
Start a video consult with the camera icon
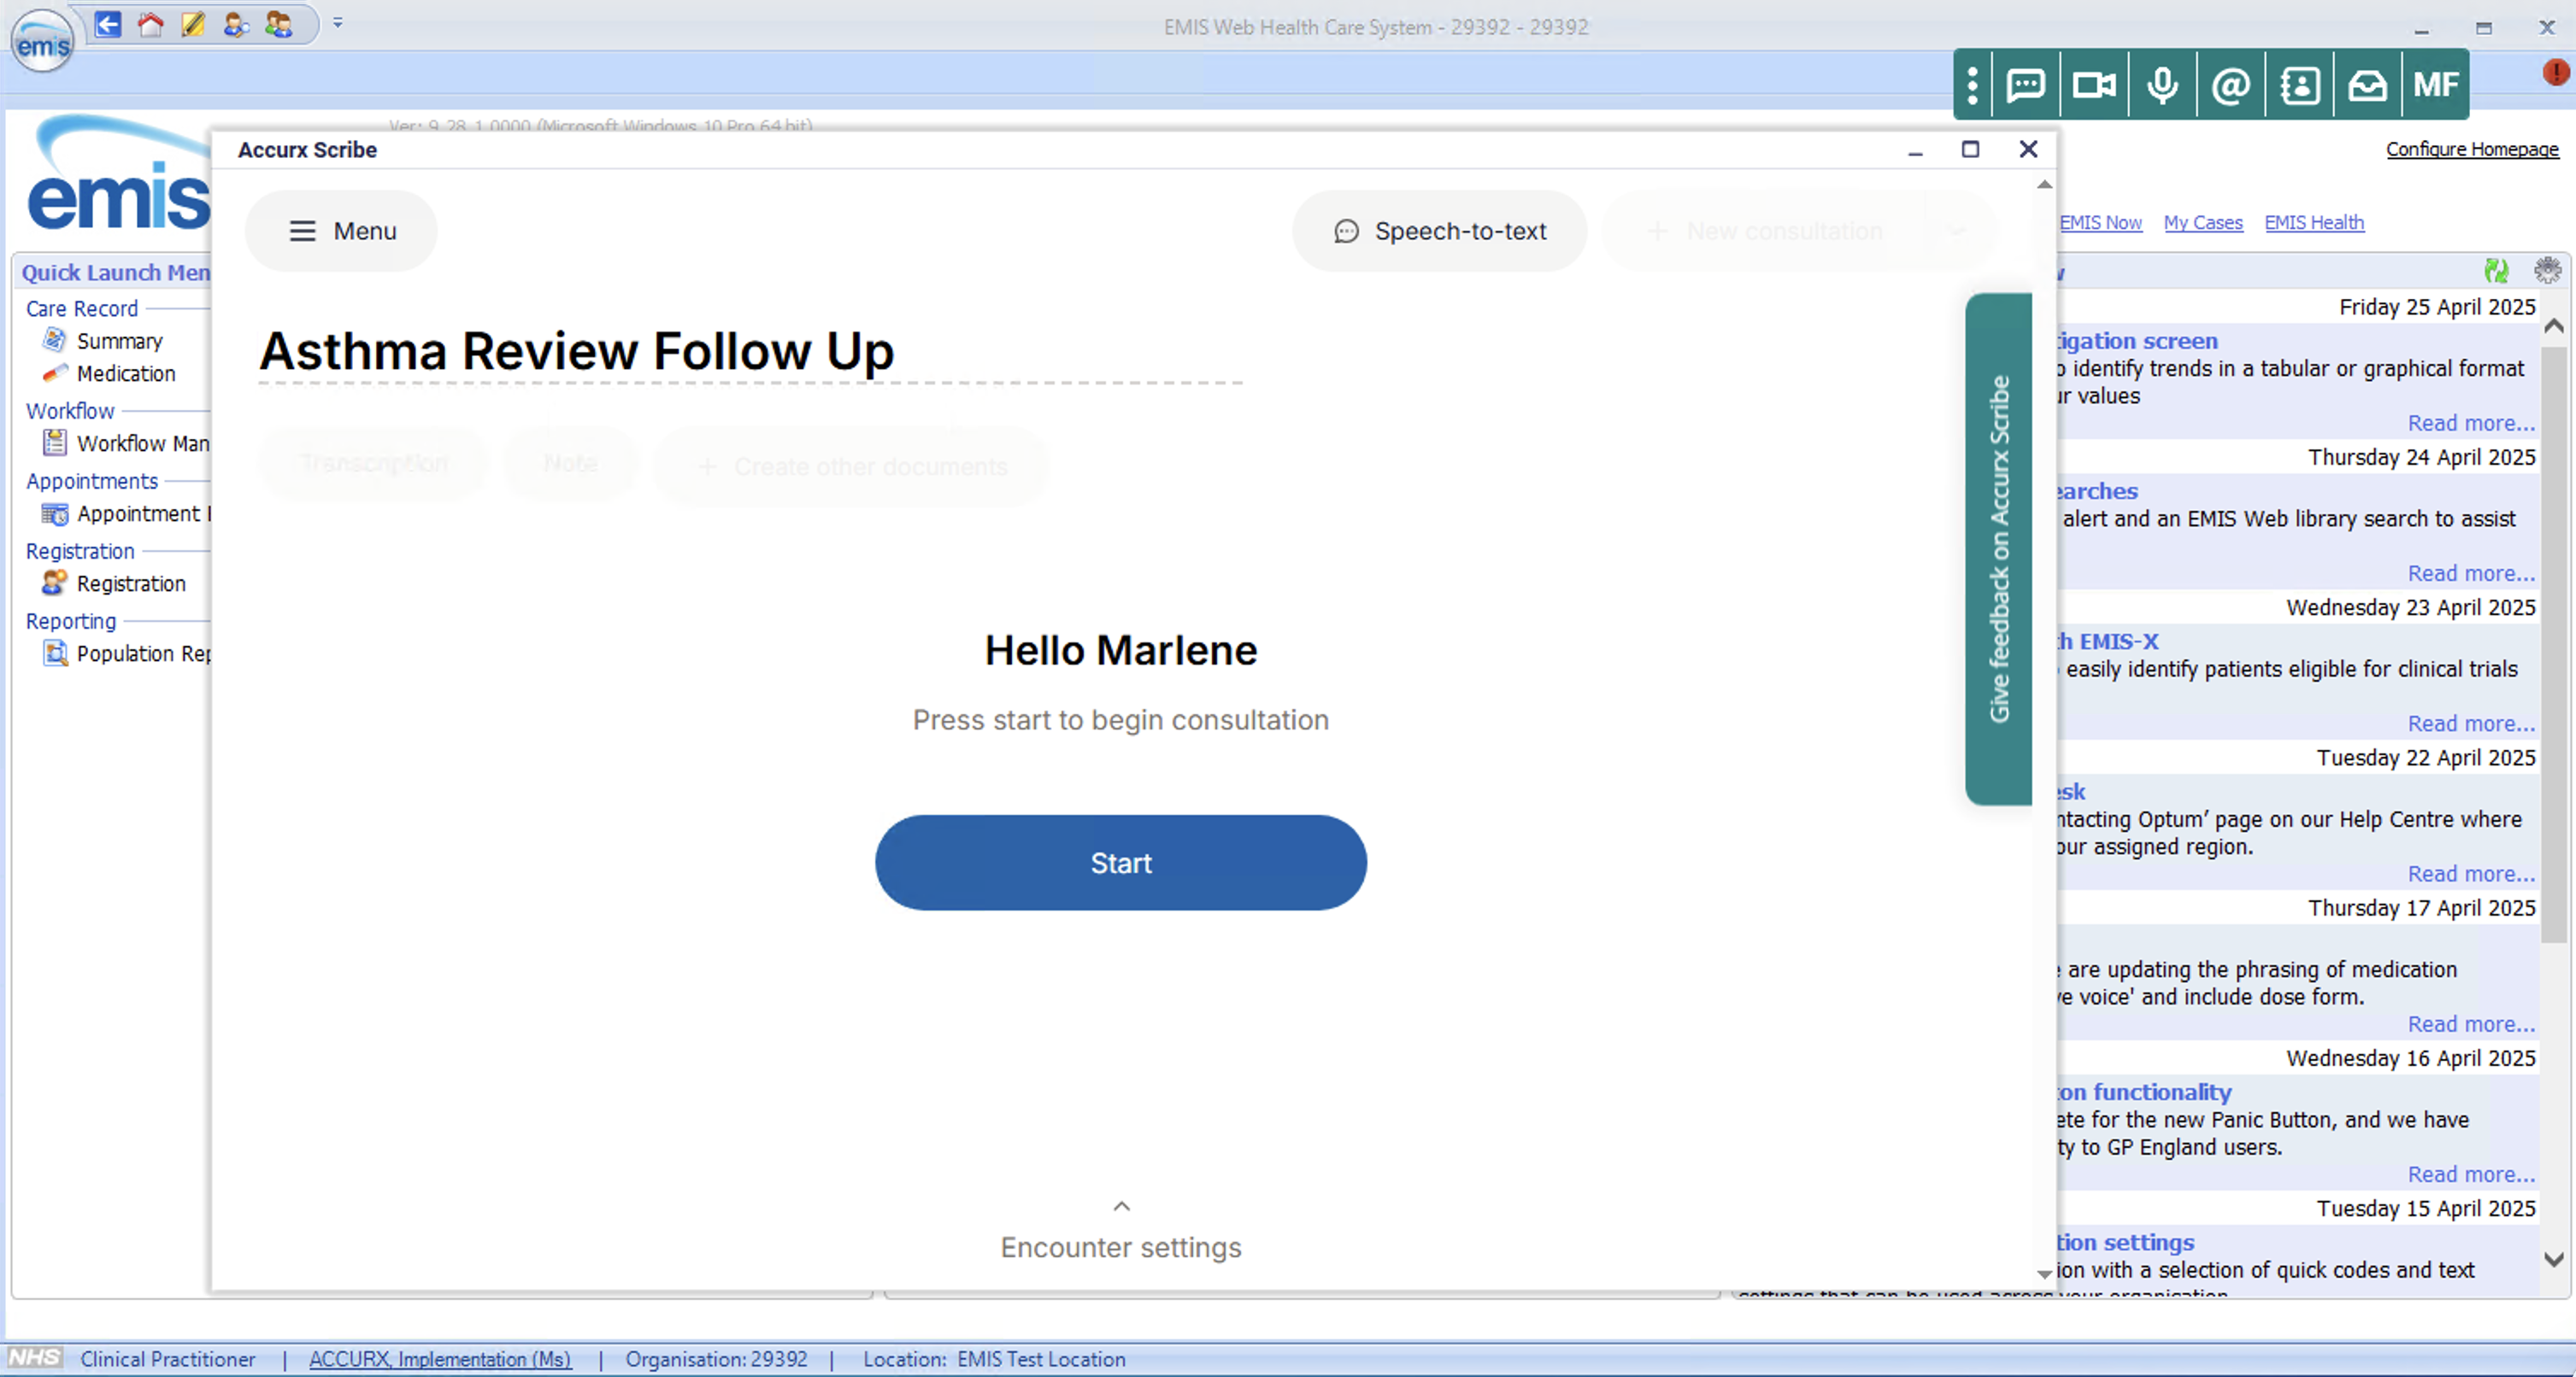tap(2094, 85)
